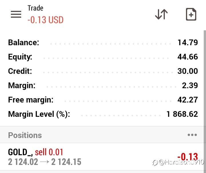This screenshot has width=206, height=173.
Task: Create a new order via document-plus icon
Action: (x=191, y=14)
